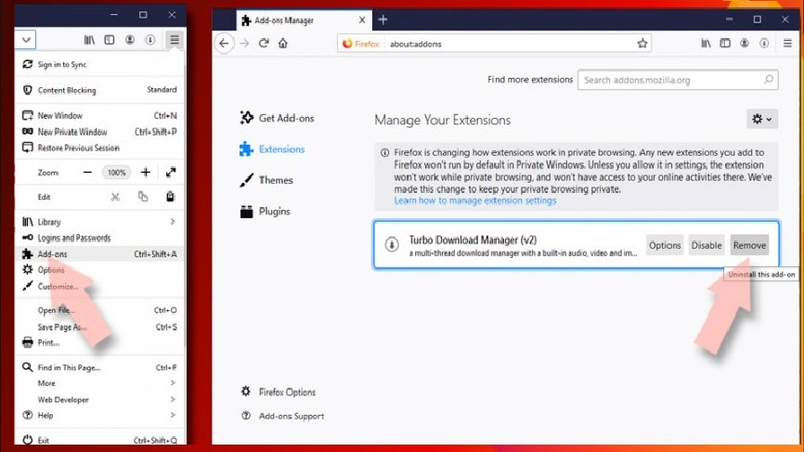The image size is (804, 452).
Task: Go back using the back arrow
Action: tap(224, 44)
